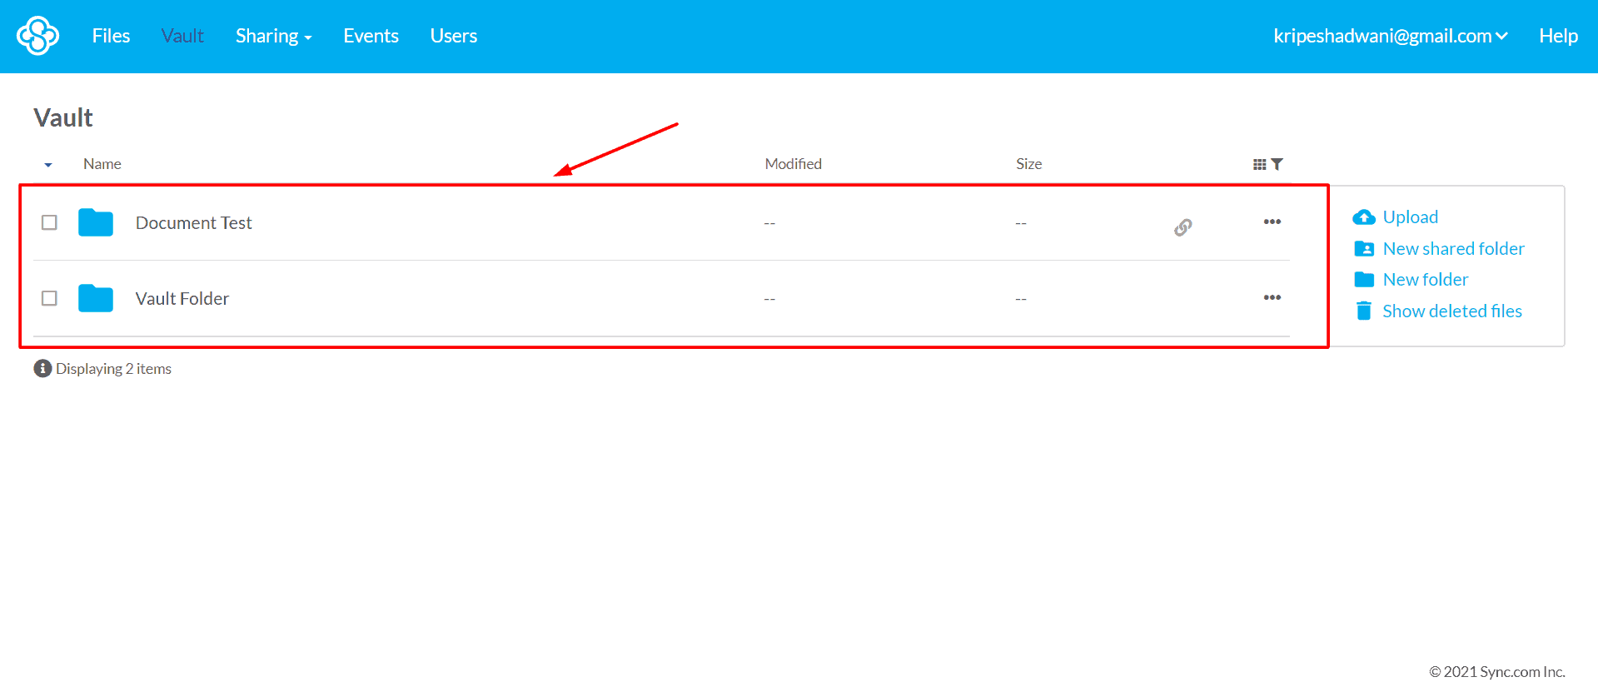Viewport: 1598px width, 687px height.
Task: Show deleted files
Action: [1451, 311]
